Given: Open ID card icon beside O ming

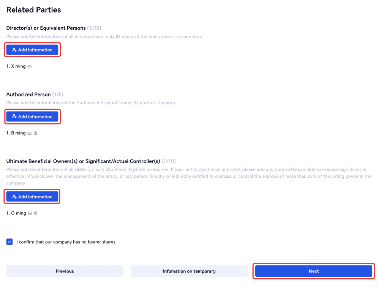Looking at the screenshot, I should coord(30,213).
